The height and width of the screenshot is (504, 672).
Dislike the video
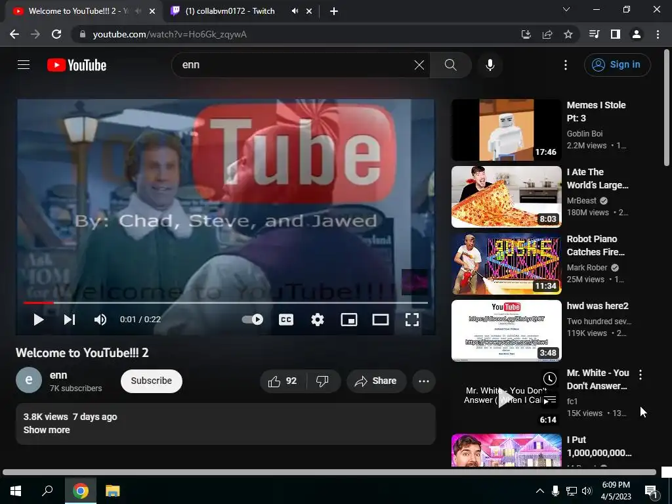[x=323, y=381]
